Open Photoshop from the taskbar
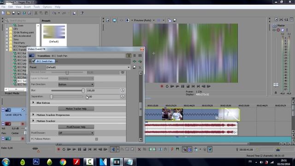This screenshot has height=166, width=295. pyautogui.click(x=36, y=162)
